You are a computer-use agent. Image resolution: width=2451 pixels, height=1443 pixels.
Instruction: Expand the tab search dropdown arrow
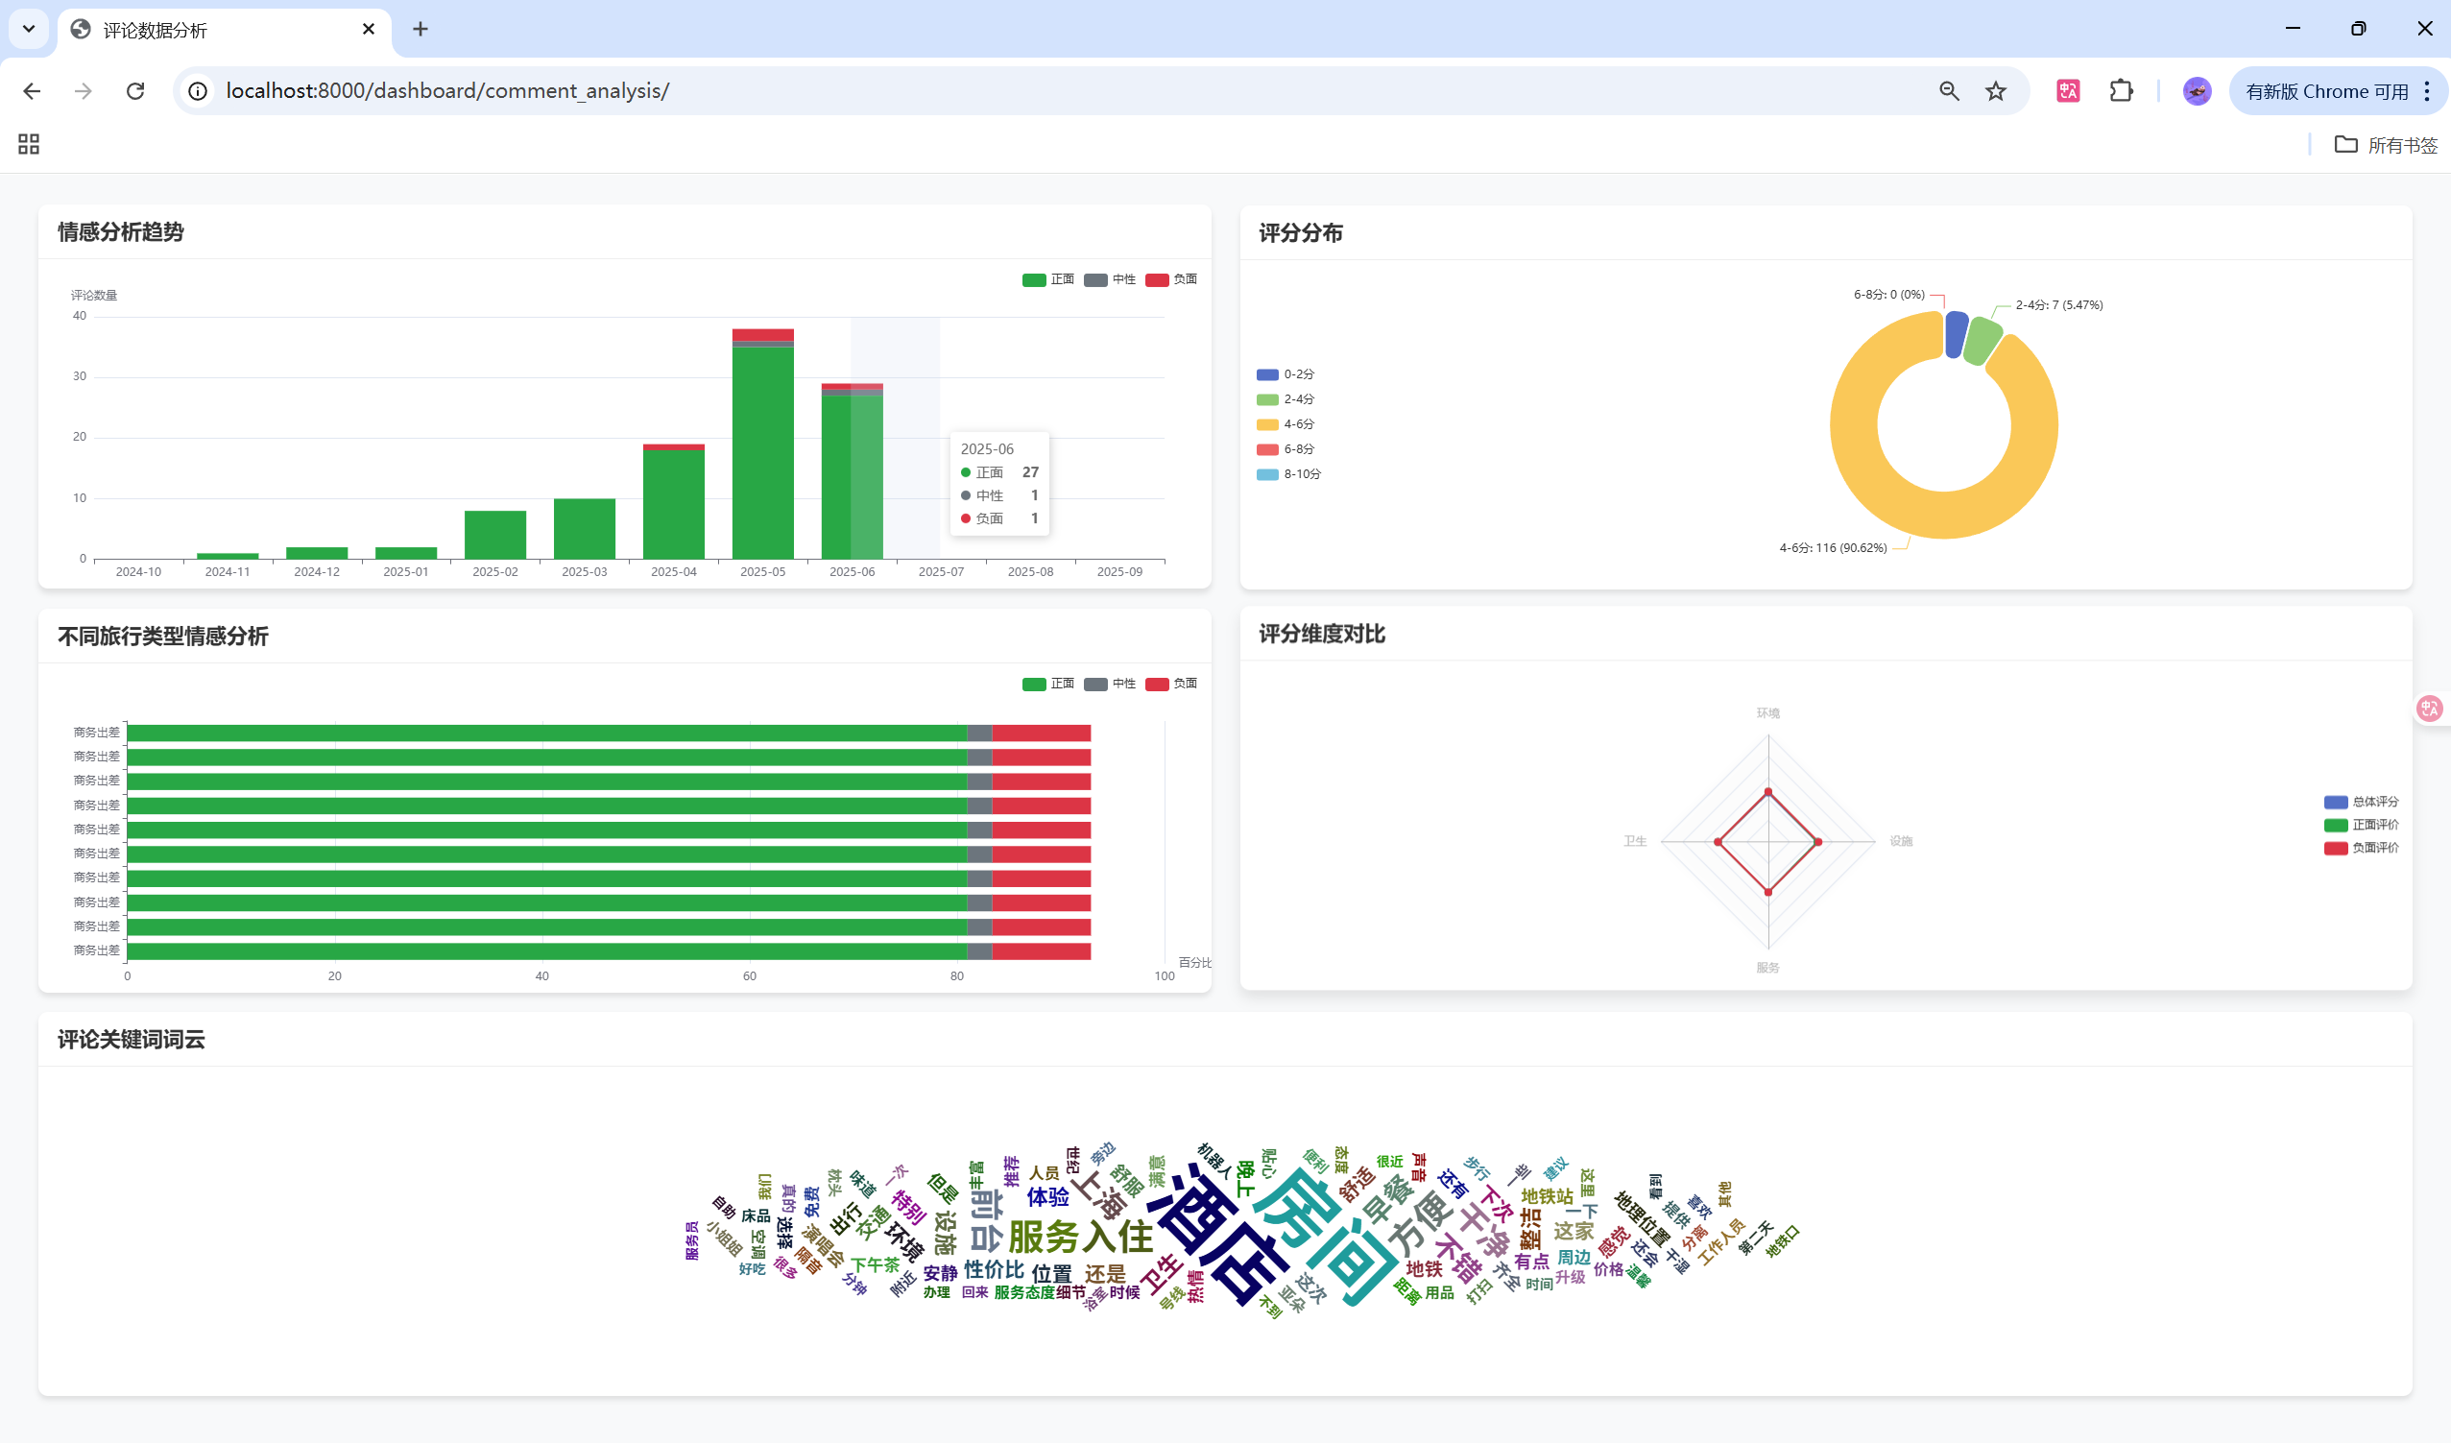[x=28, y=29]
